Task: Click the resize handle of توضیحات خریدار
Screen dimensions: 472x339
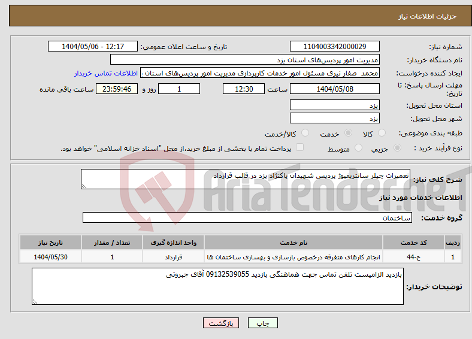Action: click(35, 302)
